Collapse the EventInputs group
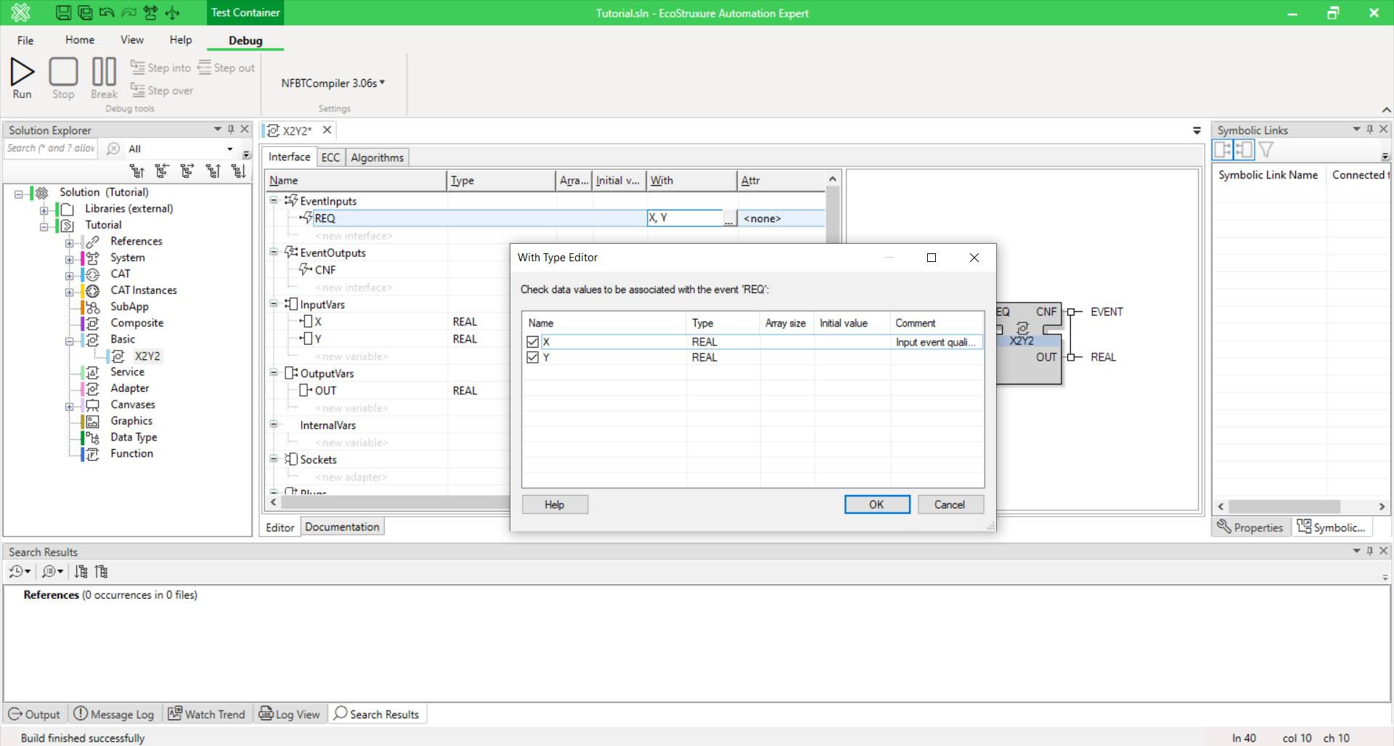Image resolution: width=1394 pixels, height=746 pixels. (x=274, y=200)
